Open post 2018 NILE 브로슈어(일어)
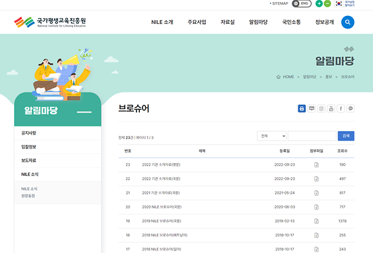 point(161,249)
